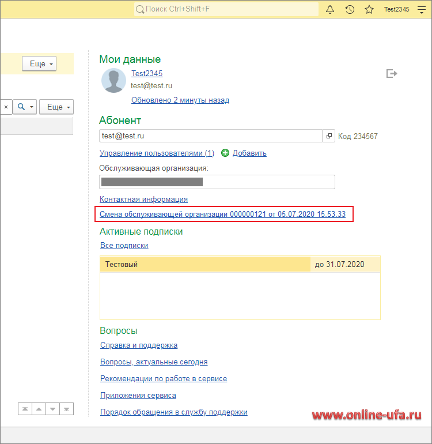Image resolution: width=432 pixels, height=444 pixels.
Task: Click the Абонент test@test.ru field
Action: pyautogui.click(x=211, y=136)
